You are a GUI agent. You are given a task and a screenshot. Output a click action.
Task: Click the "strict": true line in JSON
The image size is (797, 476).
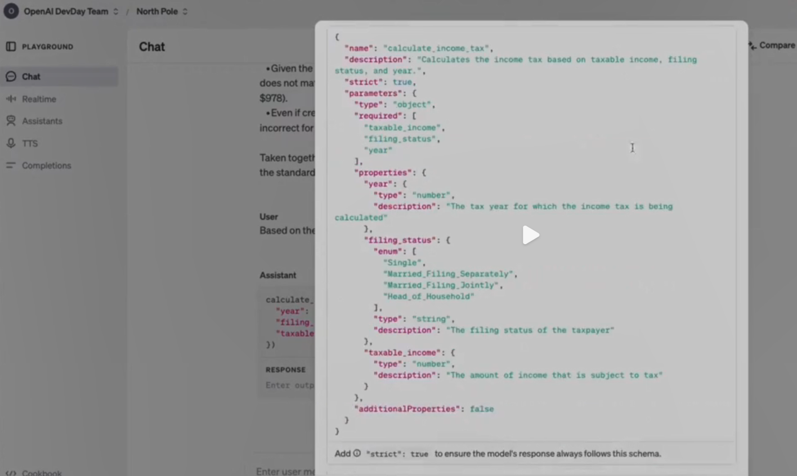380,82
